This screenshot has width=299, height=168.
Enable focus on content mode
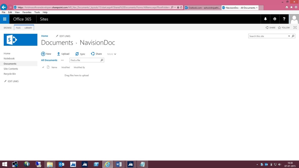(295, 27)
